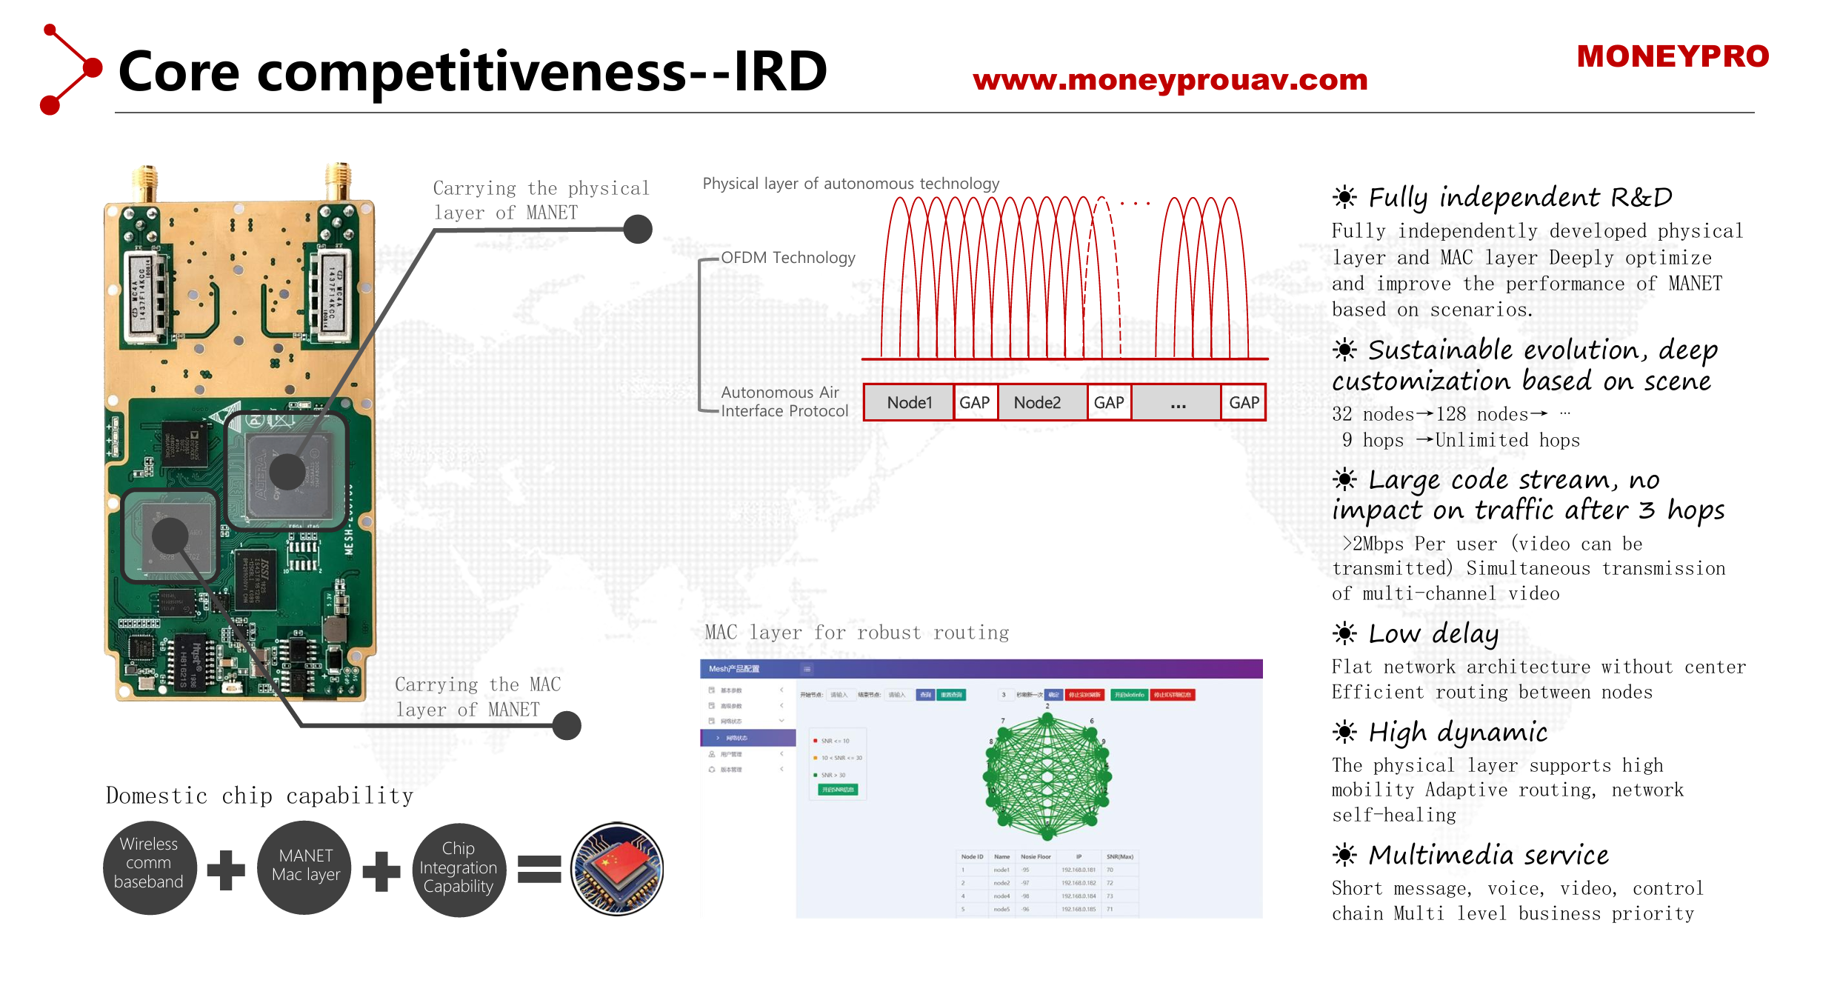Click the start node input field
This screenshot has width=1840, height=1003.
(x=839, y=695)
